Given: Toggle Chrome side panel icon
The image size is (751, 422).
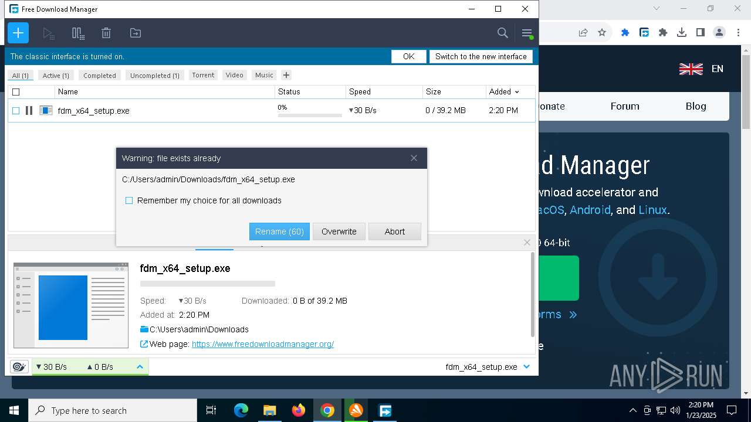Looking at the screenshot, I should [x=701, y=33].
